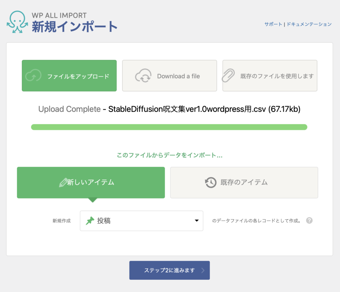Click the paperclip existing-file icon
The height and width of the screenshot is (292, 340).
coord(229,76)
